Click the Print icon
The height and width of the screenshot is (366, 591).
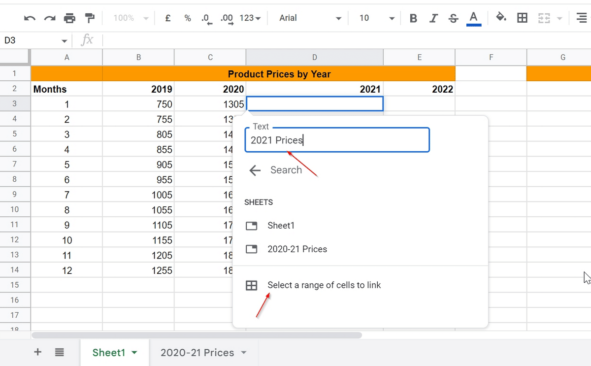point(70,18)
